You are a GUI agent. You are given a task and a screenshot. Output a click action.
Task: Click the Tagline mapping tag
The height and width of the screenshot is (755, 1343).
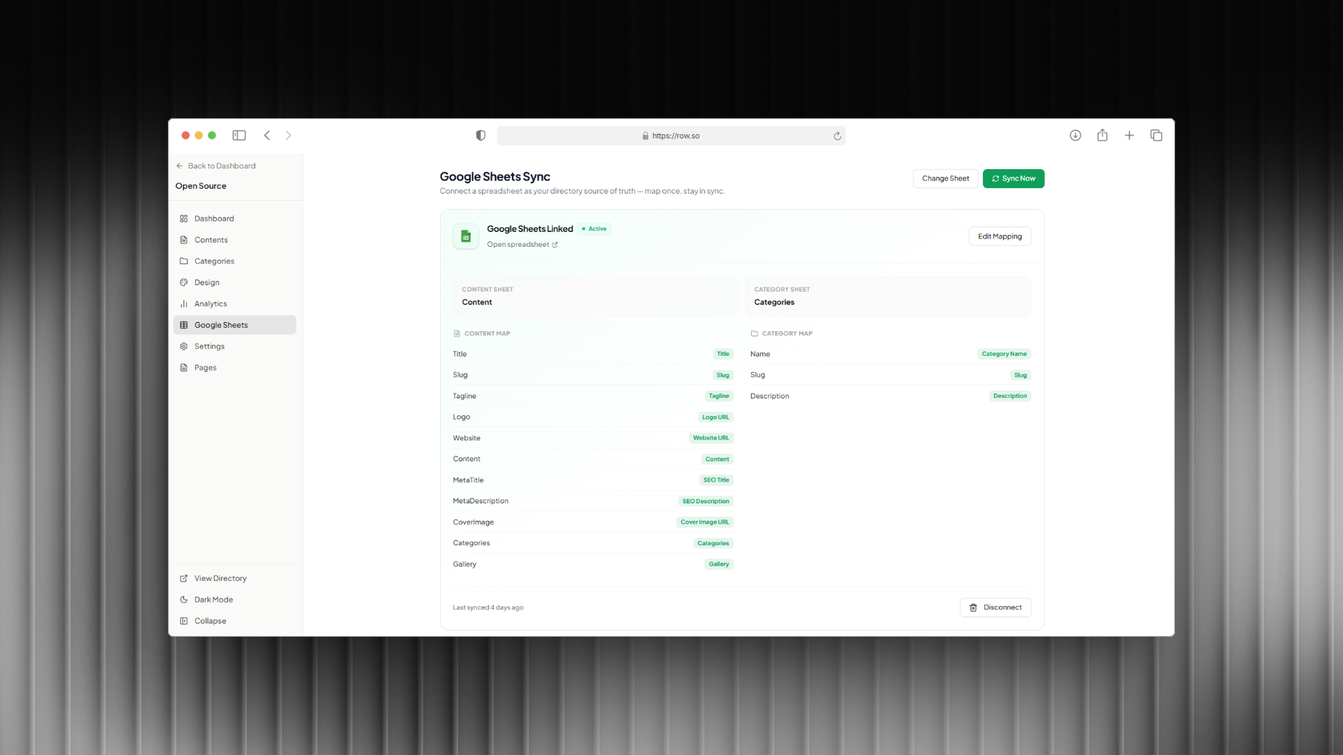point(718,396)
